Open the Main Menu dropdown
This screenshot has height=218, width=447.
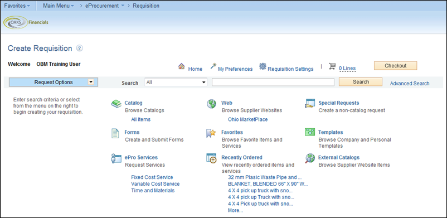pos(59,6)
